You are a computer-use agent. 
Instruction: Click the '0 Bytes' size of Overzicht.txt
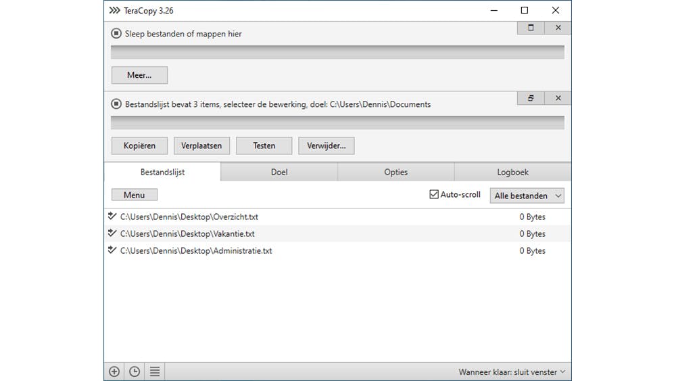pos(532,217)
